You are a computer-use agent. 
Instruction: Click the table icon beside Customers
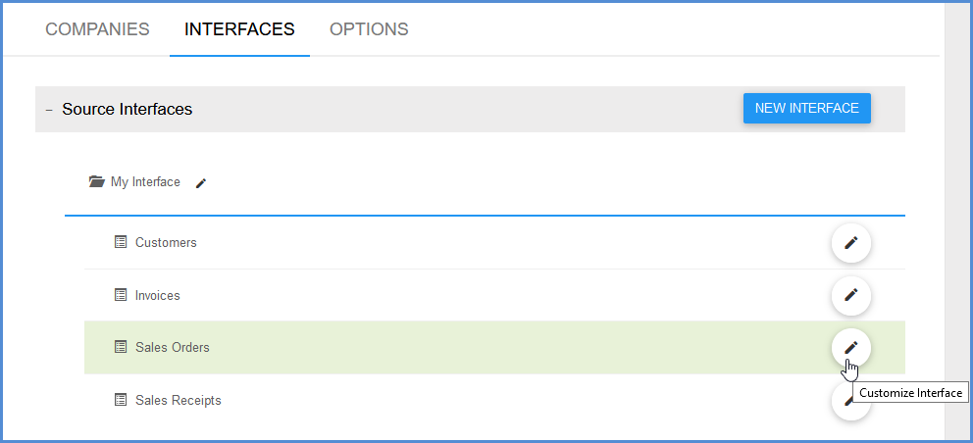point(121,242)
